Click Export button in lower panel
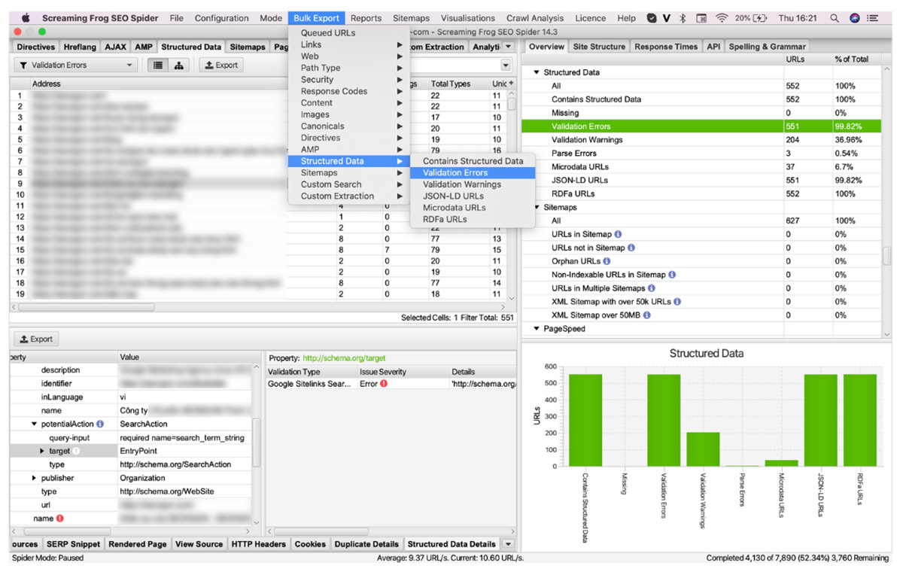 [36, 339]
